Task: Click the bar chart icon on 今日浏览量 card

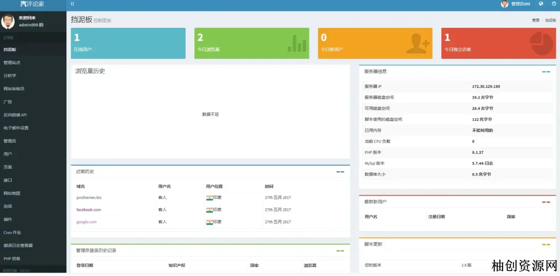Action: [x=297, y=43]
